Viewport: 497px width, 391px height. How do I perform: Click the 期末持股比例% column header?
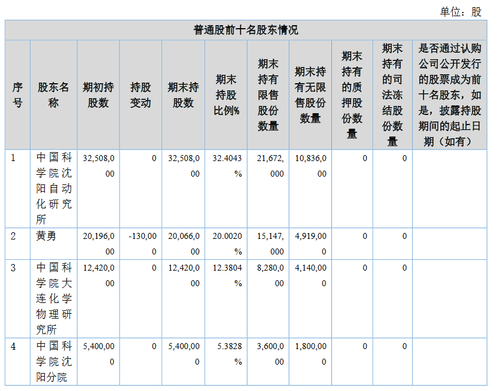(226, 95)
